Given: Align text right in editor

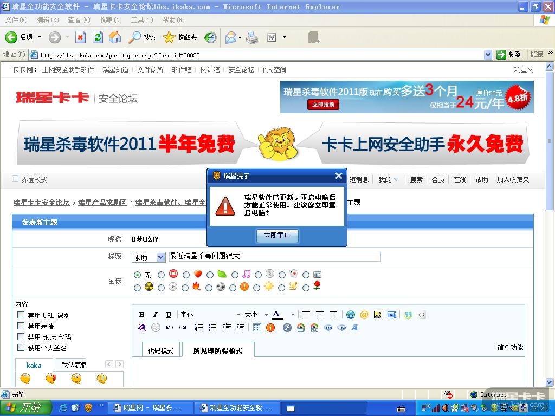Looking at the screenshot, I should click(333, 315).
